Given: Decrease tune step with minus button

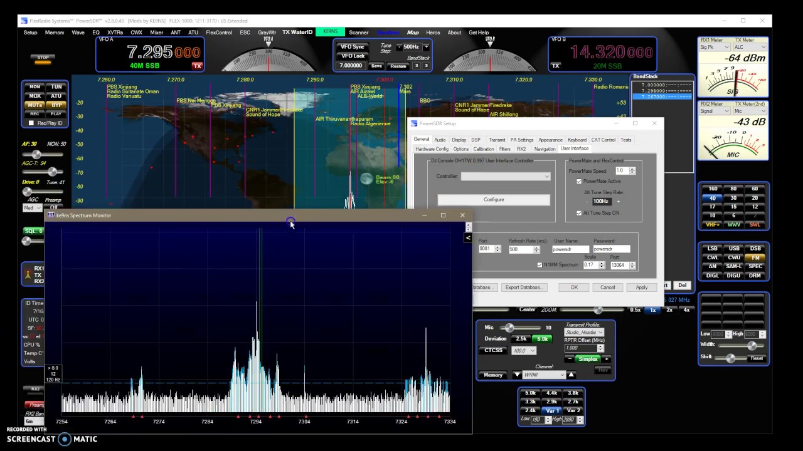Looking at the screenshot, I should click(x=399, y=46).
